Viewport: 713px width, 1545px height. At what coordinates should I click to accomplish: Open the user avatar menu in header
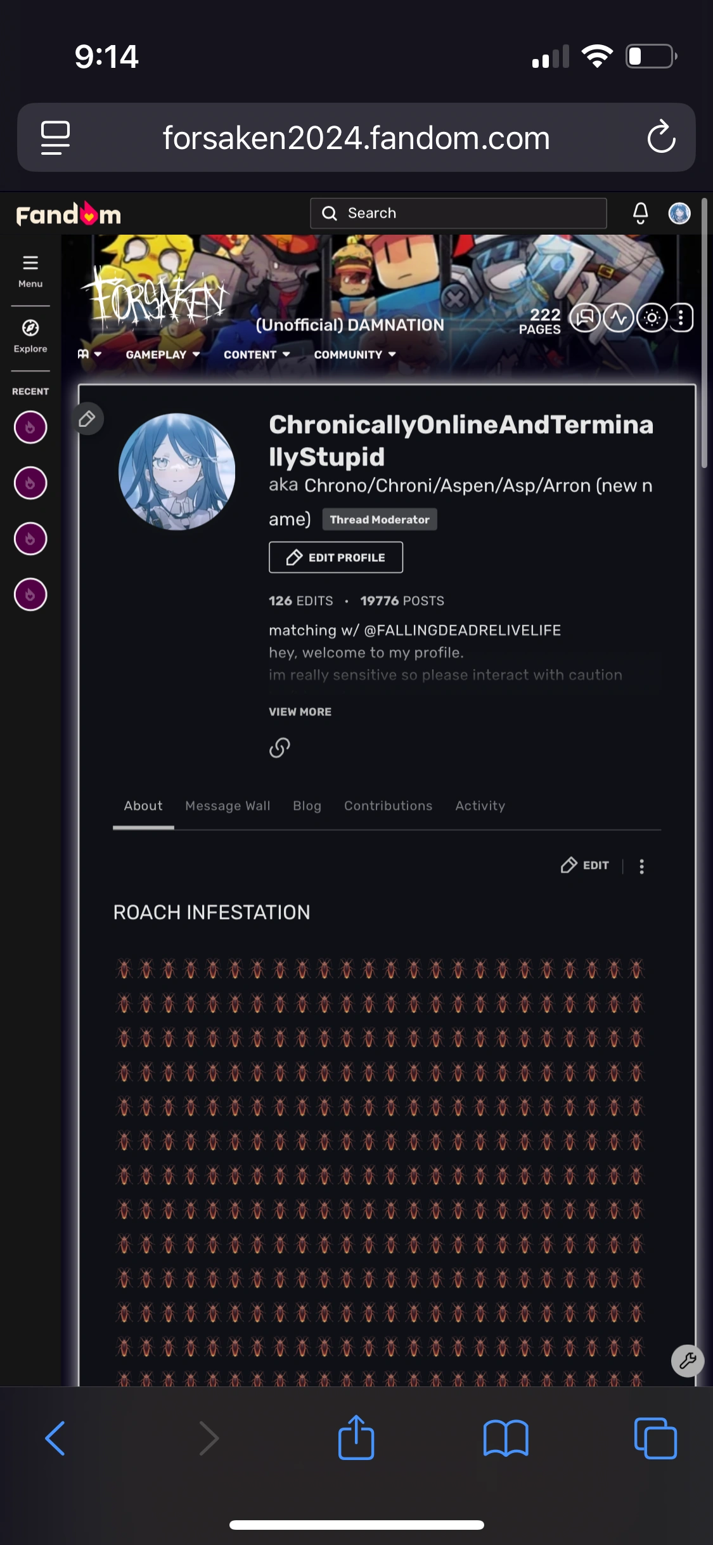click(x=679, y=213)
